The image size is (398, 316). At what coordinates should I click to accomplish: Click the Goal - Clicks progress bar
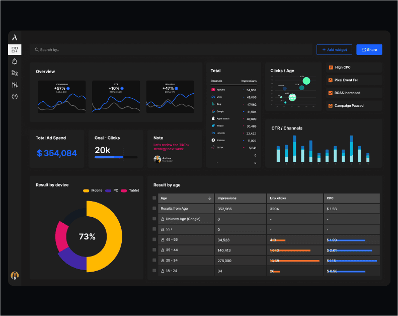(x=116, y=157)
